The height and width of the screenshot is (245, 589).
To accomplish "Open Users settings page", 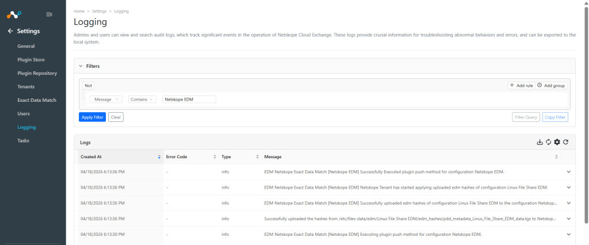I will (24, 113).
